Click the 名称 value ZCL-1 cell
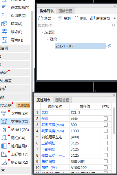Viewport: 117px width, 175px height. pos(85,112)
